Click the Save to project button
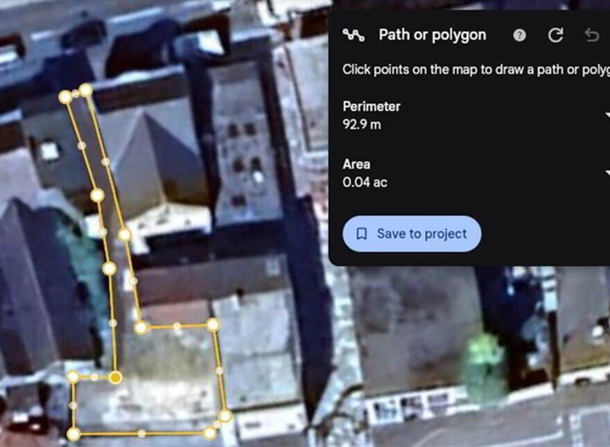Screen dimensions: 610x447 pos(412,234)
